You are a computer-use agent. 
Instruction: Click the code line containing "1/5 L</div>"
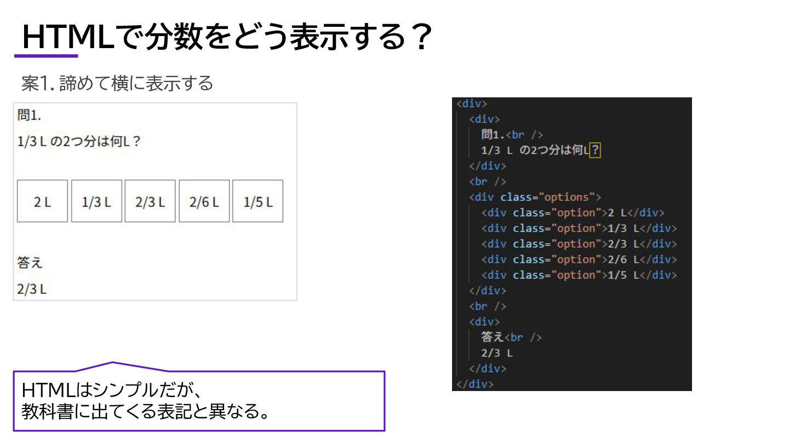[x=579, y=275]
